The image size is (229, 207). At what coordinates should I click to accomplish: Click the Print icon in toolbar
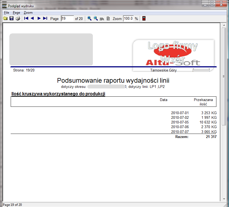click(x=18, y=19)
